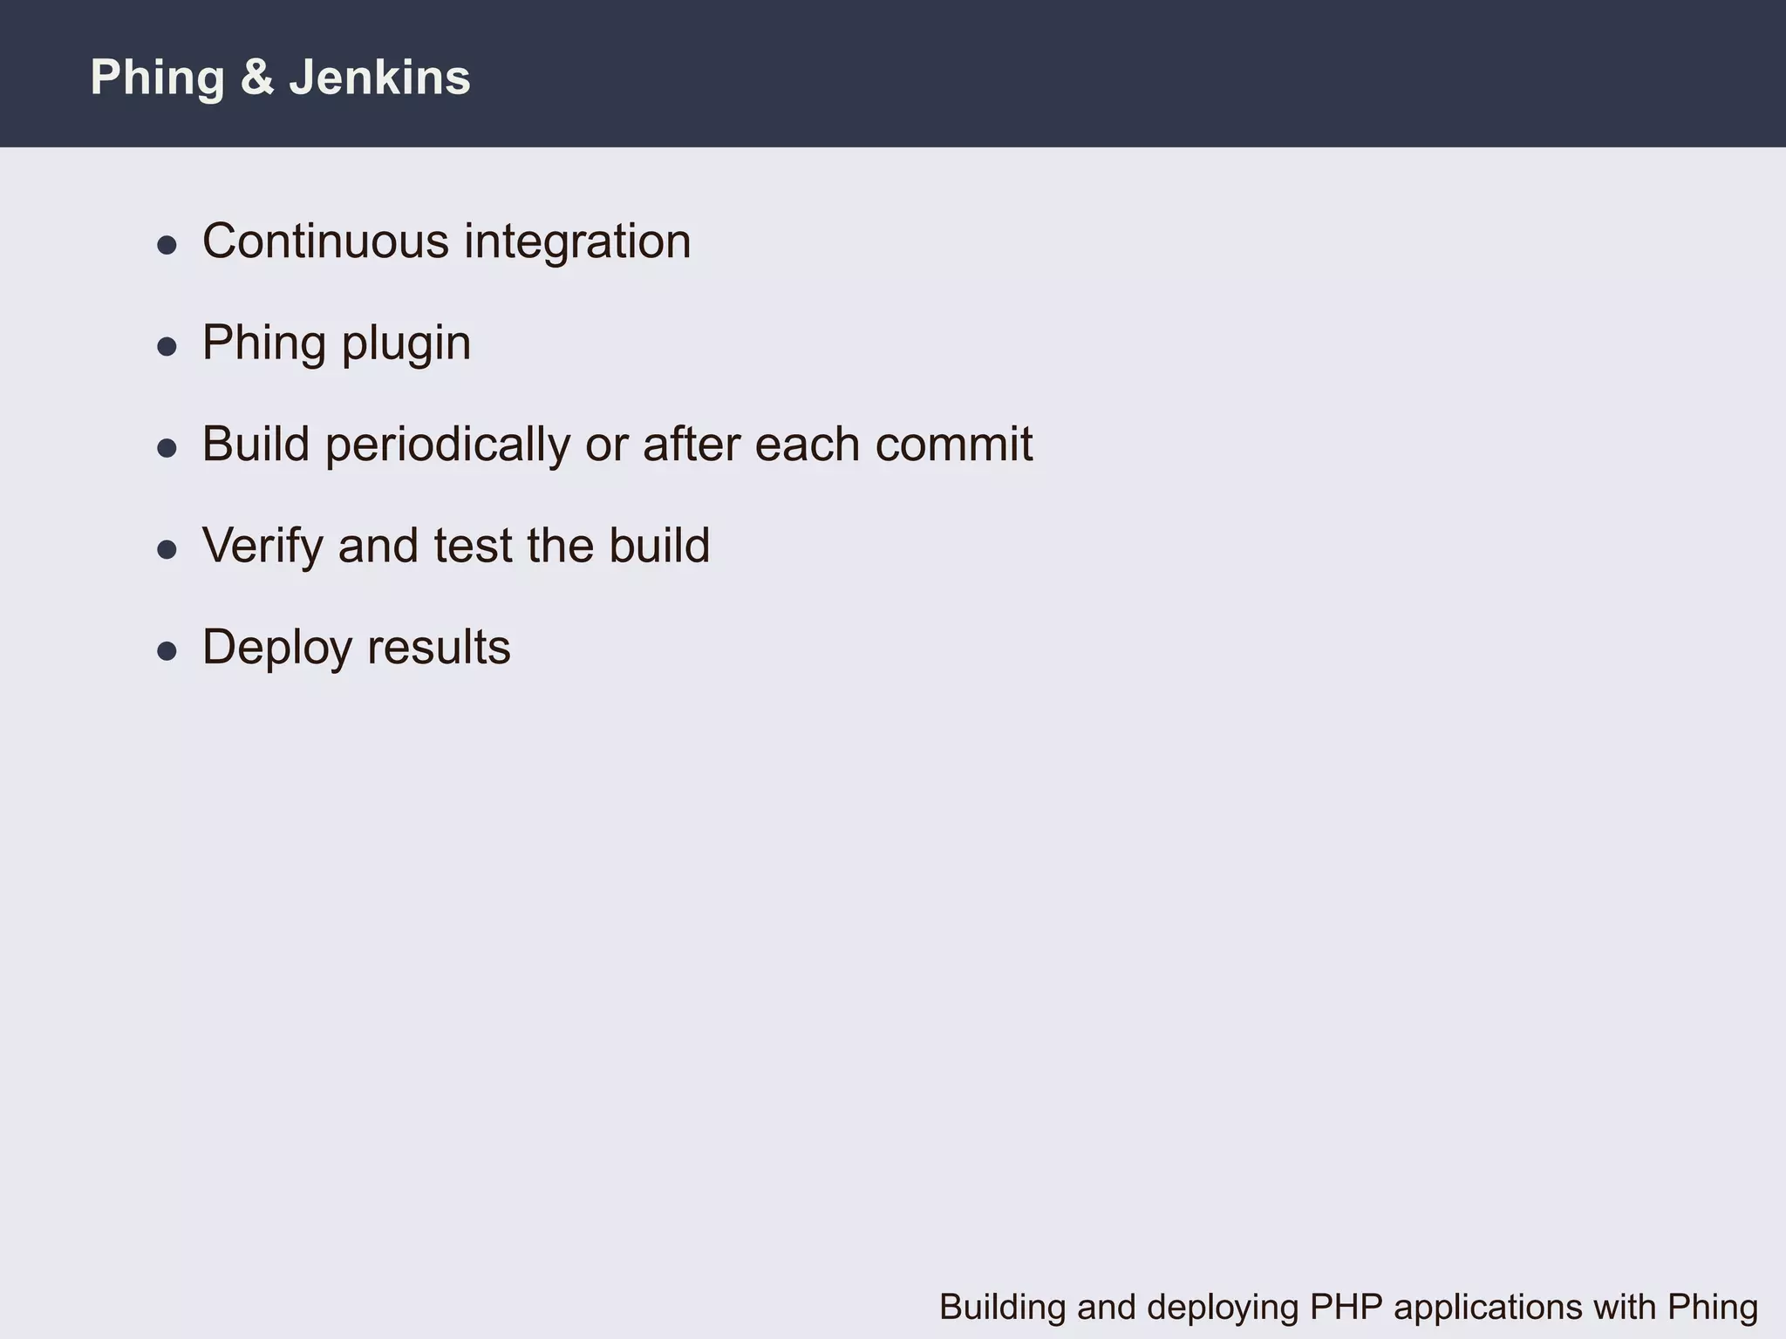Click the bullet dot before Build periodically
This screenshot has height=1339, width=1786.
pyautogui.click(x=167, y=448)
